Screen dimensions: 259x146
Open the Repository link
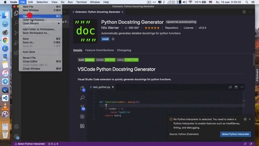click(172, 28)
